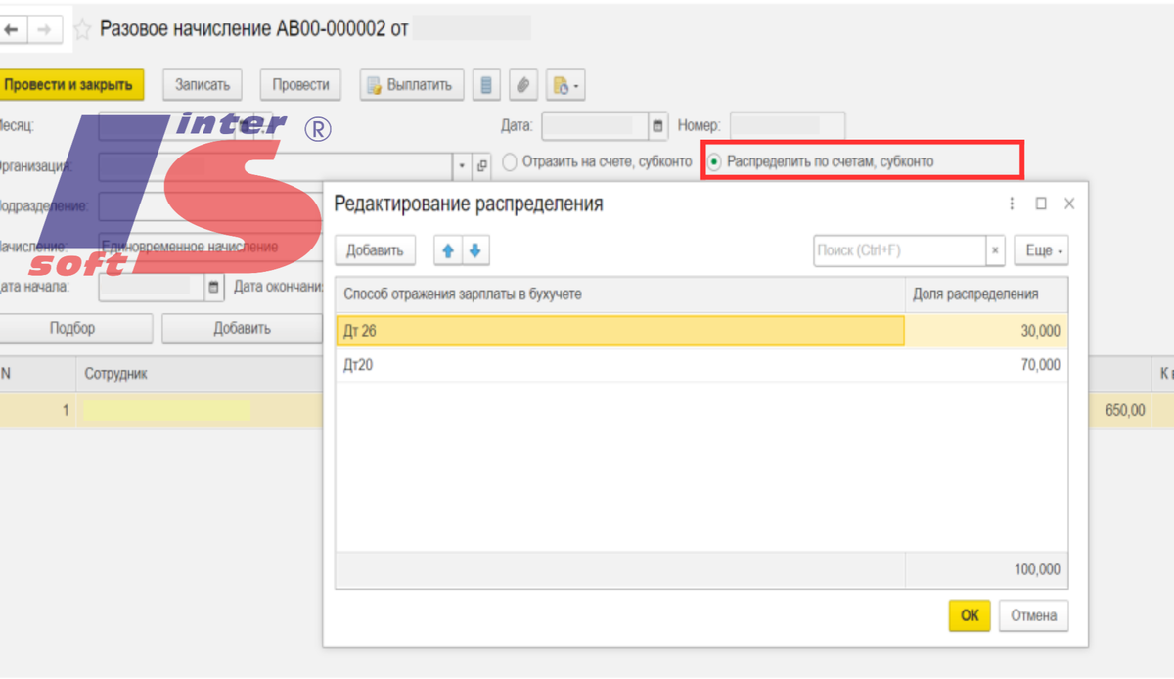Open attached files paperclip icon
Viewport: 1174px width, 679px height.
tap(523, 85)
